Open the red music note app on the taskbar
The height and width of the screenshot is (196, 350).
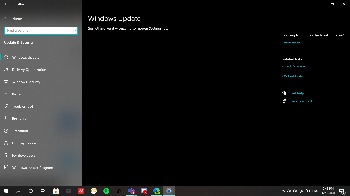click(81, 191)
